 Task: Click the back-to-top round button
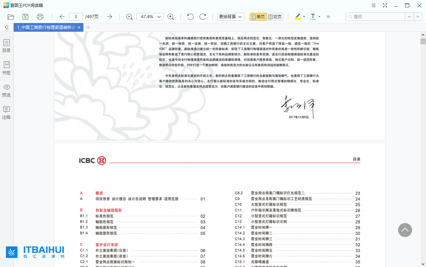pos(405,230)
